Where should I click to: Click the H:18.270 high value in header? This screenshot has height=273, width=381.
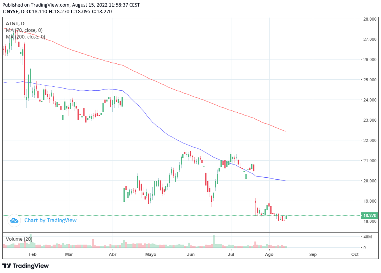tap(59, 11)
